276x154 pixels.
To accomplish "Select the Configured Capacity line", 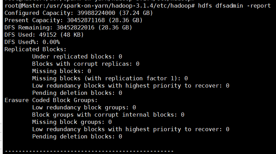I will (79, 13).
